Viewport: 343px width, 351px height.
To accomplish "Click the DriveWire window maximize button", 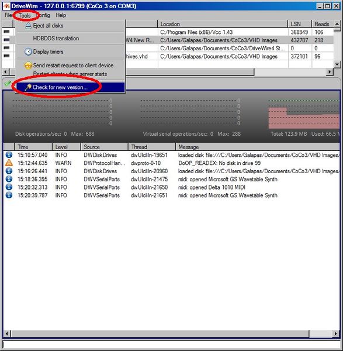I will tap(328, 6).
